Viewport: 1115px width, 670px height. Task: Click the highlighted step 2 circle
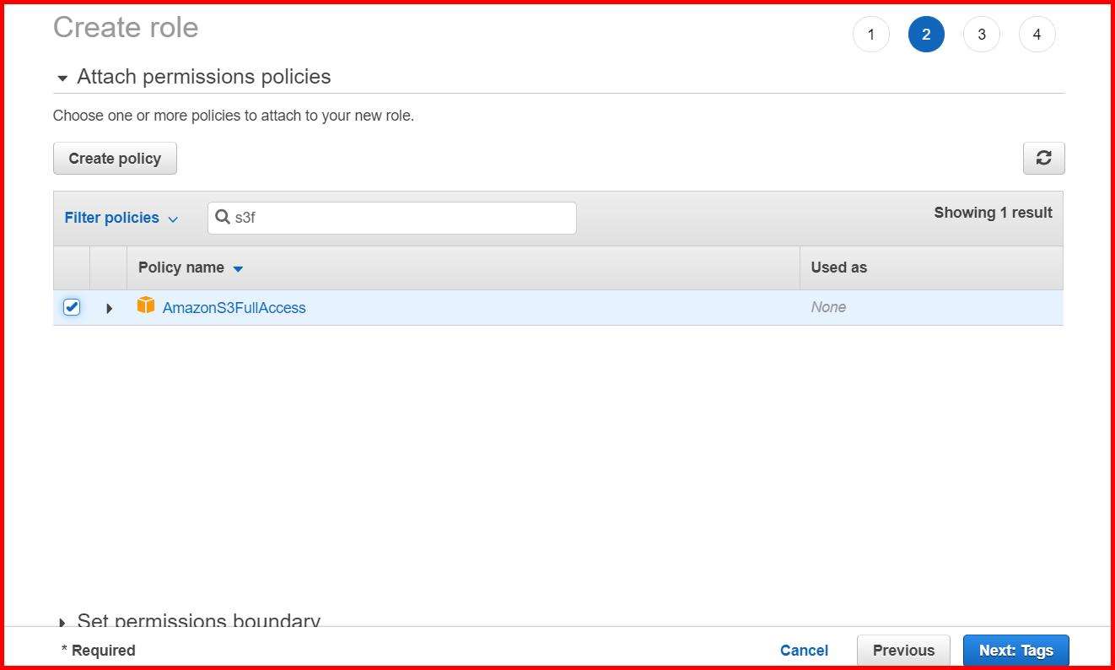tap(926, 34)
